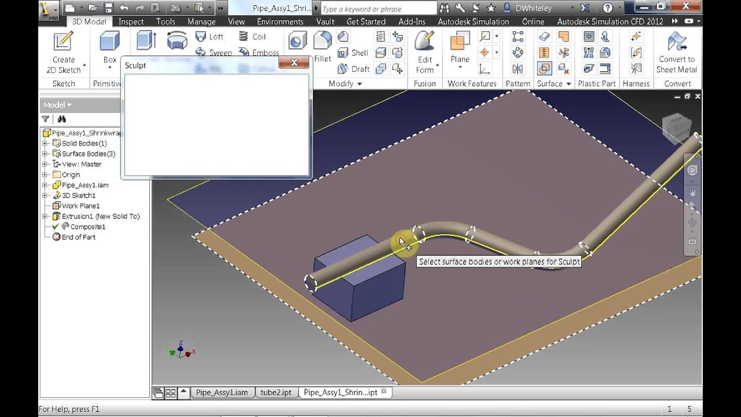
Task: Open the Add-Ins ribbon tab
Action: [412, 21]
